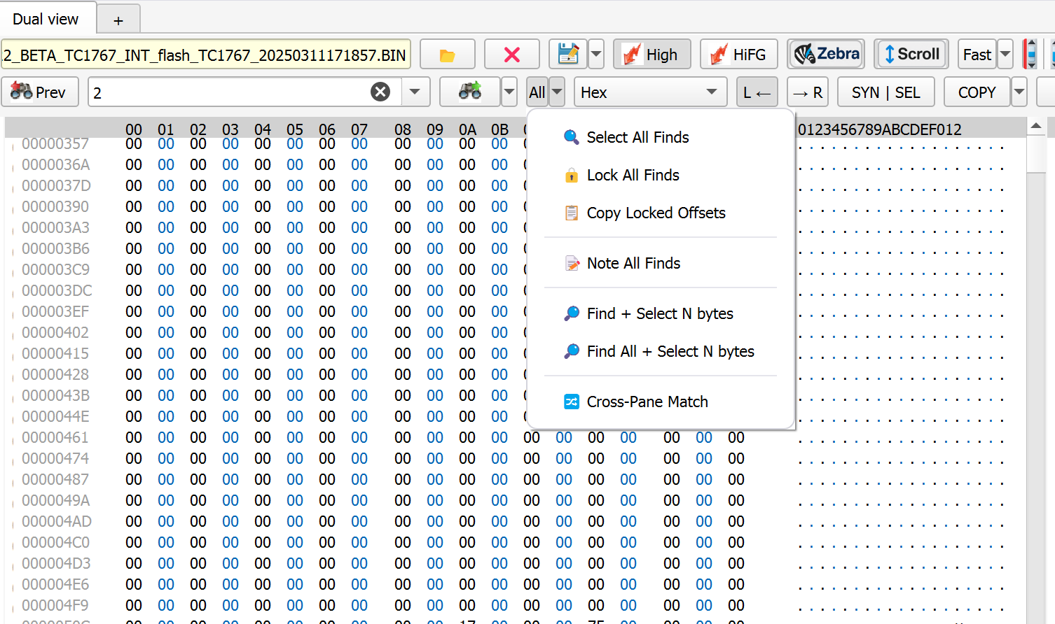Click the scrollbar up arrow

pyautogui.click(x=1036, y=127)
